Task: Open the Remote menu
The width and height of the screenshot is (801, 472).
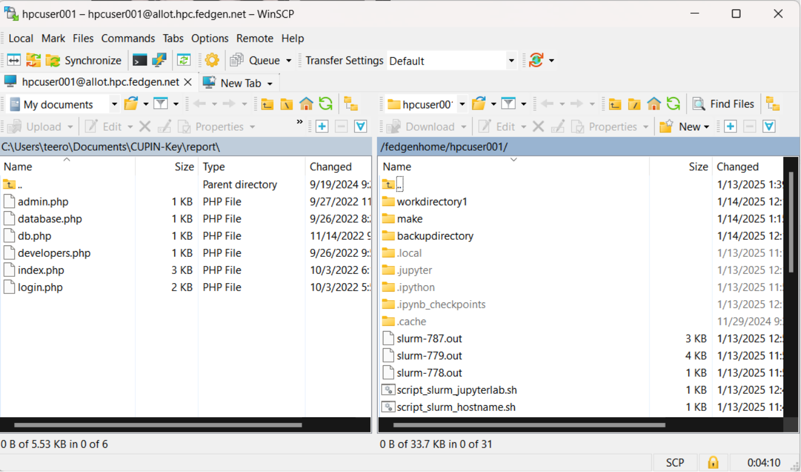Action: (255, 38)
